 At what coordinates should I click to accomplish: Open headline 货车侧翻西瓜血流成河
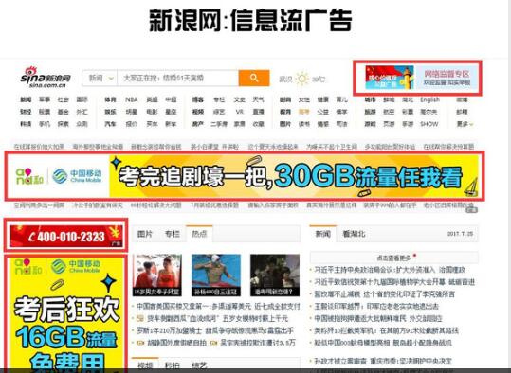coord(217,318)
